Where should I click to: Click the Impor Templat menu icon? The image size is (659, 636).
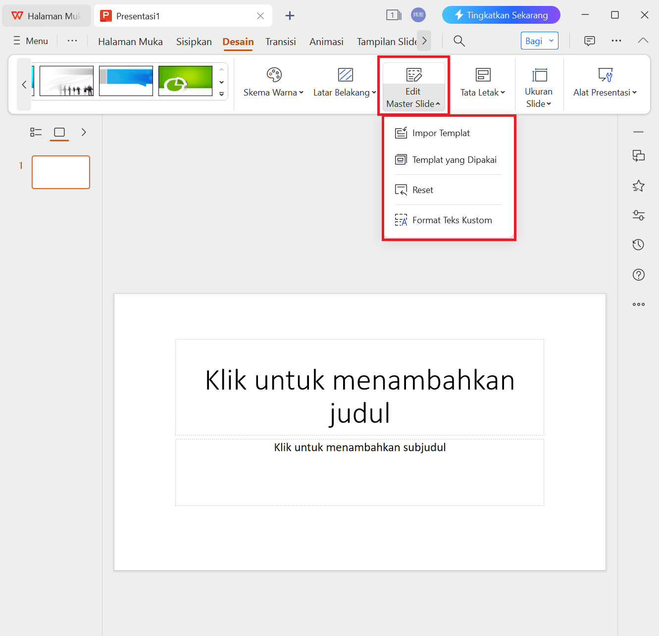tap(402, 133)
